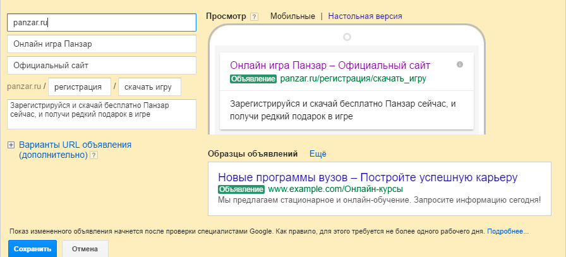Image resolution: width=566 pixels, height=257 pixels.
Task: Expand Варианты URL объявления plus box
Action: (x=11, y=145)
